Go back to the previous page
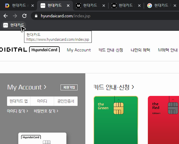This screenshot has width=179, height=144. [x=6, y=16]
